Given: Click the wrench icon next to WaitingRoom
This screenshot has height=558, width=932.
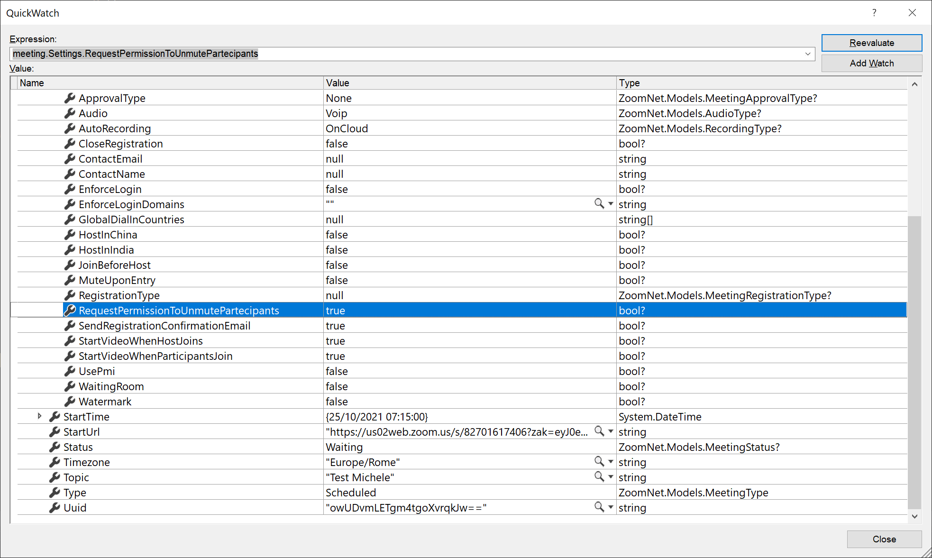Looking at the screenshot, I should point(70,386).
